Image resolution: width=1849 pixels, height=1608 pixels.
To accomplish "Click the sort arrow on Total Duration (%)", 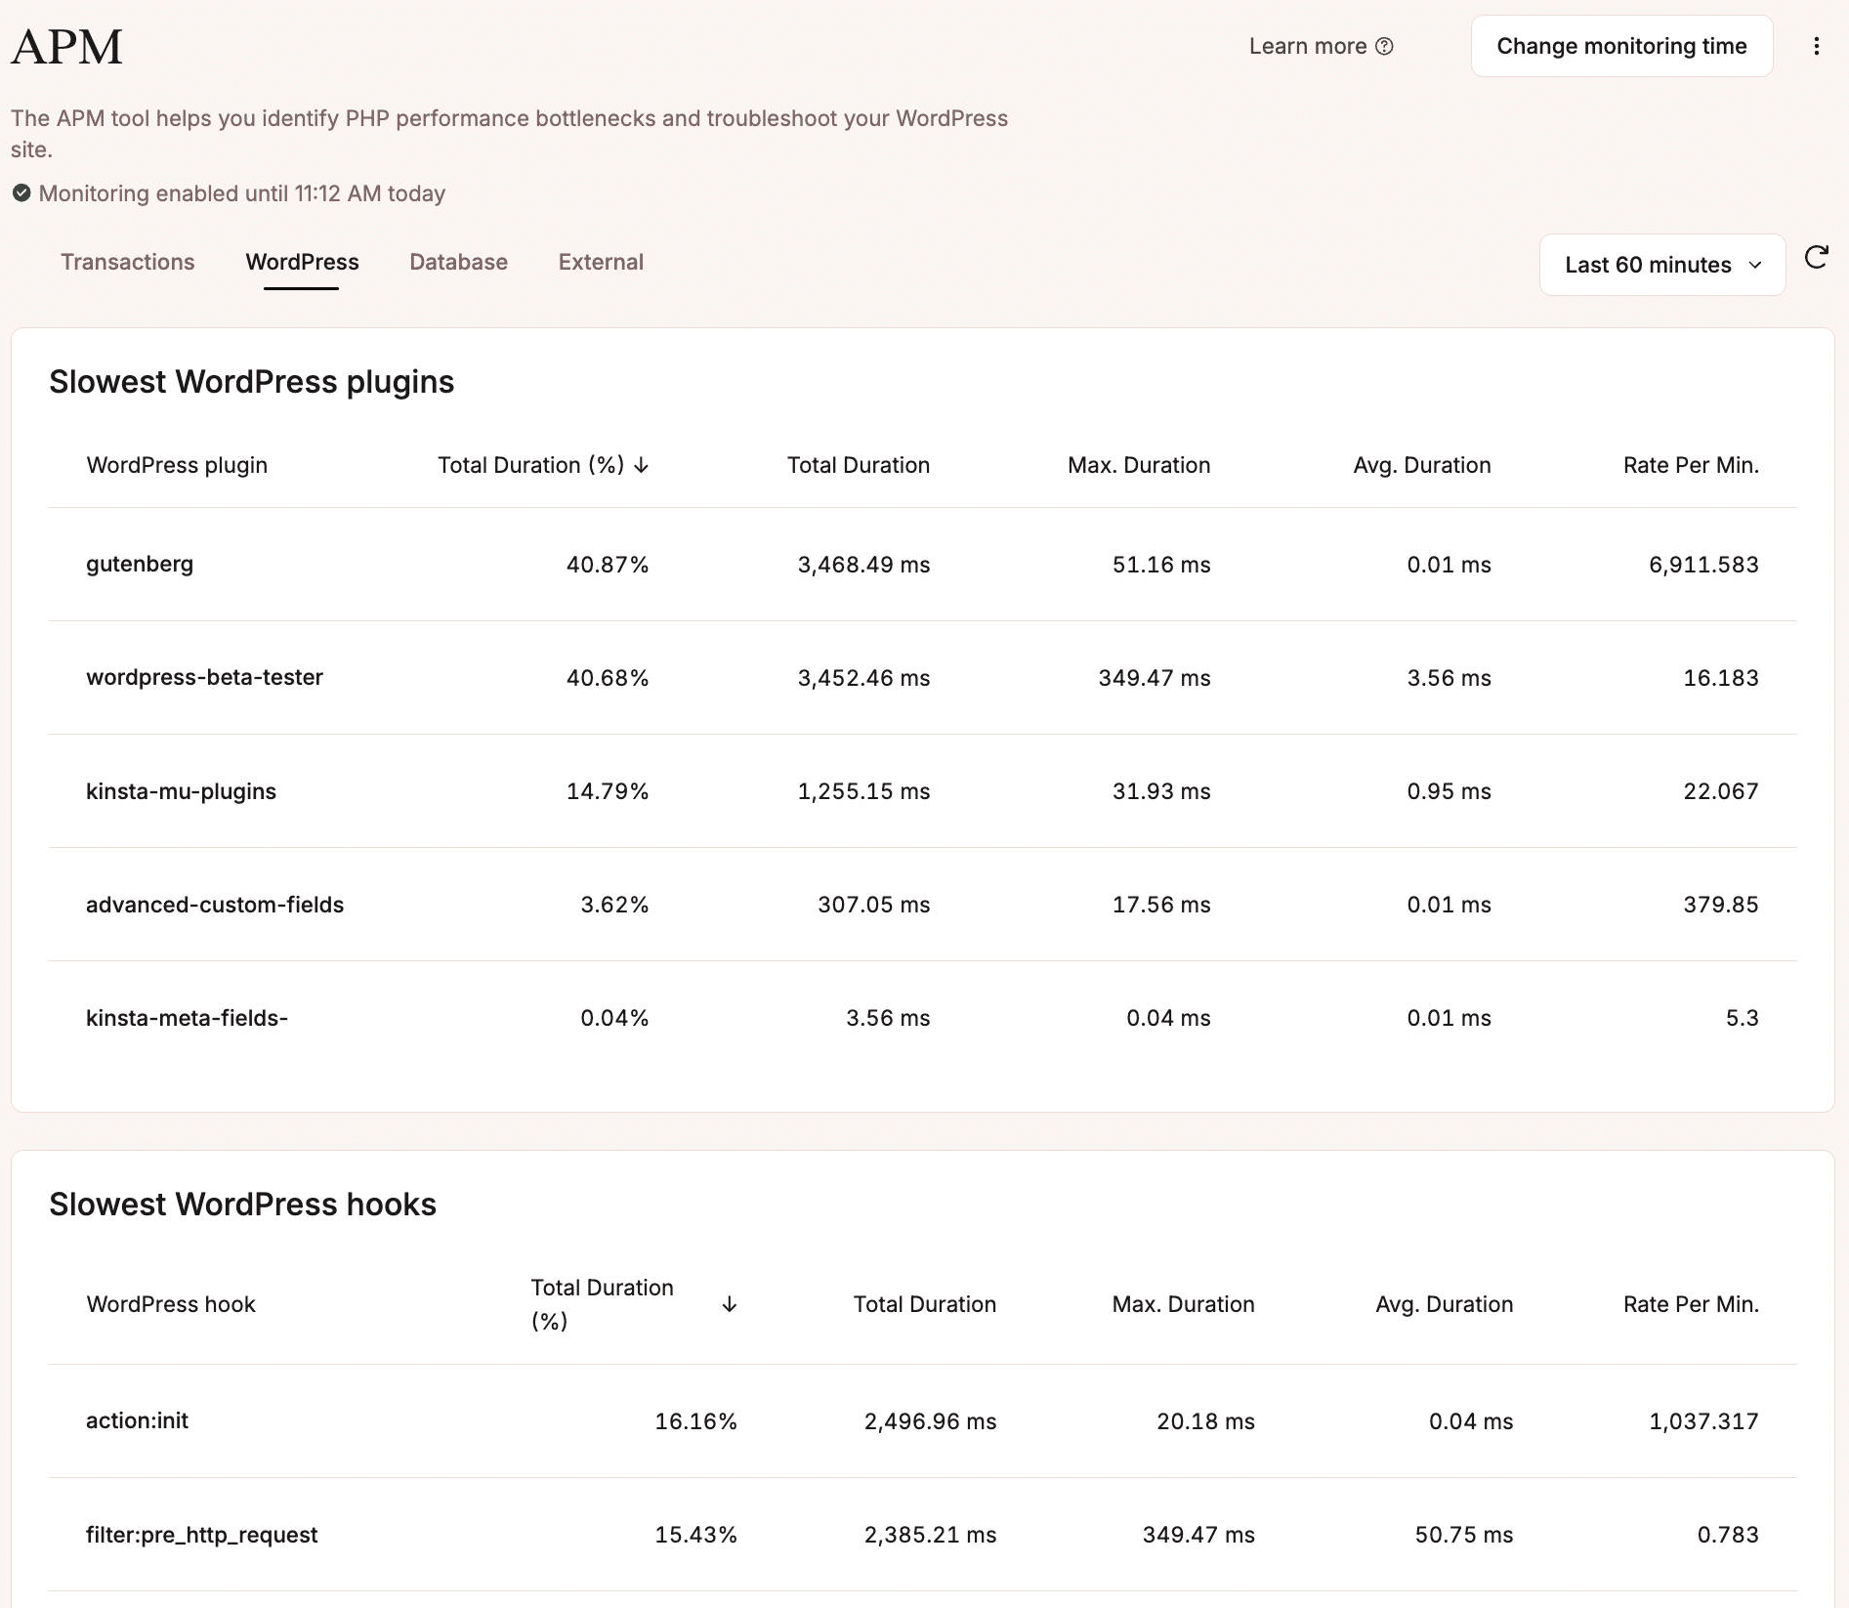I will [x=642, y=466].
